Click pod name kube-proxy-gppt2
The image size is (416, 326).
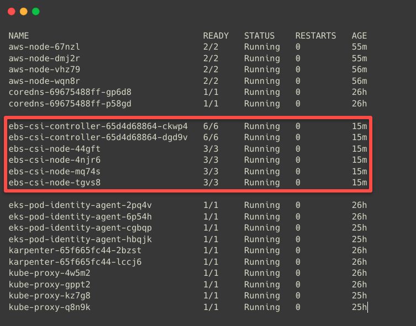point(49,285)
